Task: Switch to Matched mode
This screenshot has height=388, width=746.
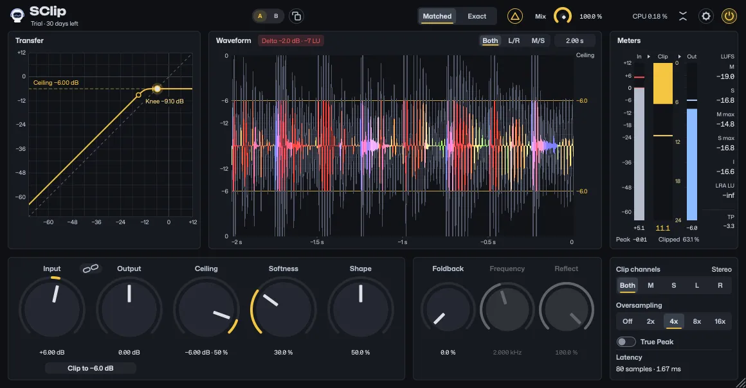Action: coord(437,16)
